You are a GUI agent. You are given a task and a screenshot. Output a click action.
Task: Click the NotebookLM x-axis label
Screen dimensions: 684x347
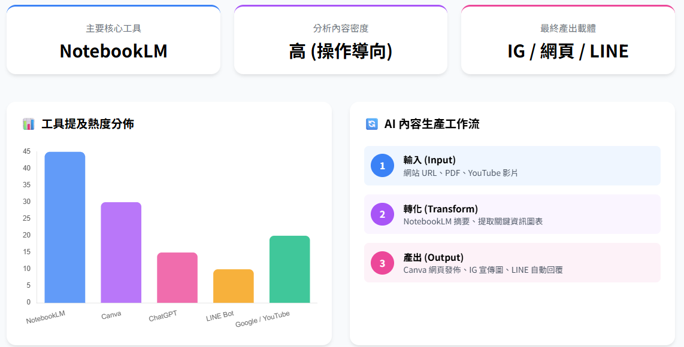(46, 317)
